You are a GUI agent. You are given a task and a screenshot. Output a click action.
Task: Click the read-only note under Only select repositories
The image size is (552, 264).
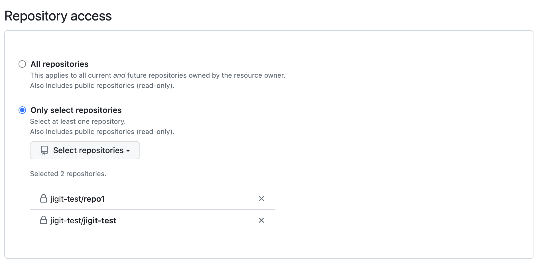tap(102, 132)
